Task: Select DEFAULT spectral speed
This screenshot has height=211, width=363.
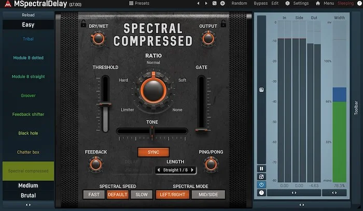Action: pyautogui.click(x=118, y=194)
